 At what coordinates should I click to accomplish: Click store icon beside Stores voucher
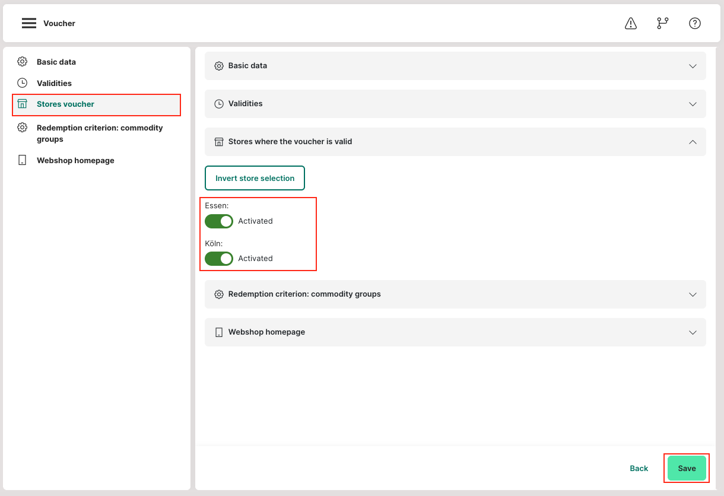pyautogui.click(x=22, y=104)
